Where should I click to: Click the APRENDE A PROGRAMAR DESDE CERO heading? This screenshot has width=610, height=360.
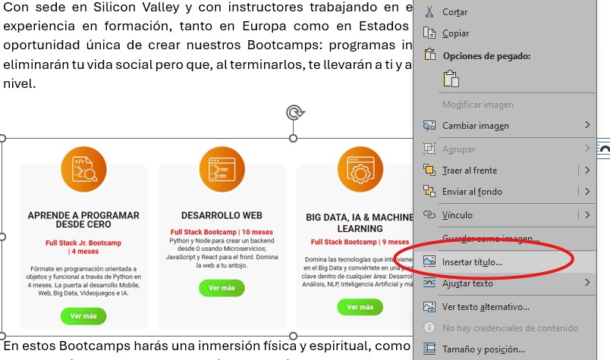click(x=83, y=220)
